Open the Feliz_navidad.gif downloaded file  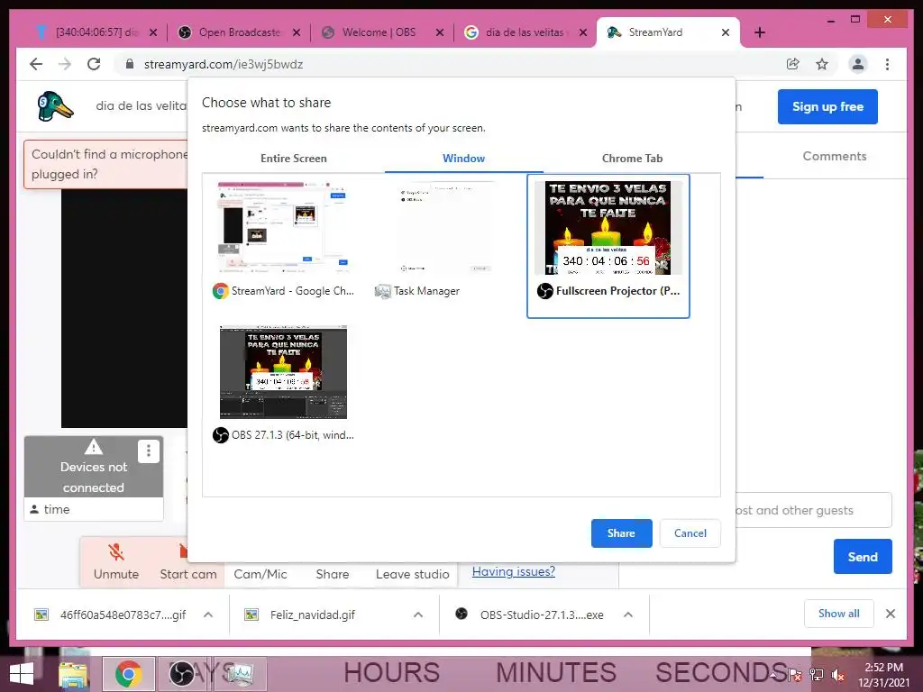pyautogui.click(x=312, y=615)
